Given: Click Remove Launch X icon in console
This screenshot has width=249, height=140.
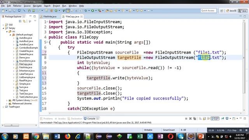Looking at the screenshot, I should pos(190,119).
